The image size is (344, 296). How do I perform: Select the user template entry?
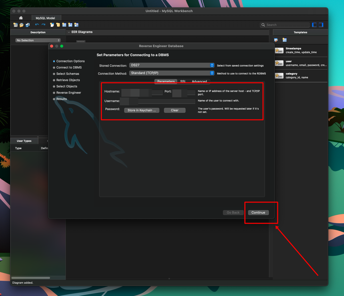(x=301, y=63)
